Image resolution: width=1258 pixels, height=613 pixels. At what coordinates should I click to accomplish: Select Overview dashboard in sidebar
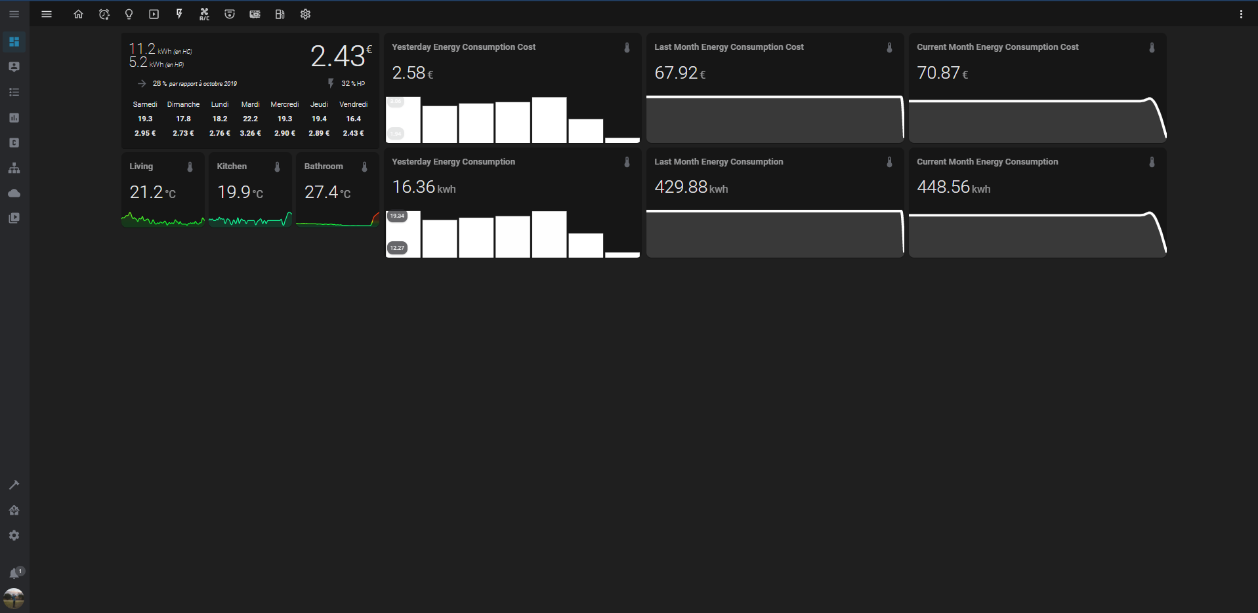pyautogui.click(x=14, y=42)
